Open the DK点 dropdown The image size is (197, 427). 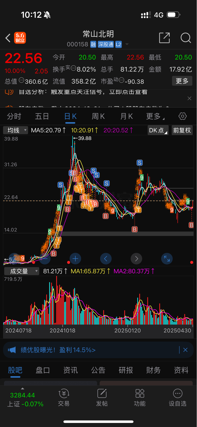[x=158, y=130]
